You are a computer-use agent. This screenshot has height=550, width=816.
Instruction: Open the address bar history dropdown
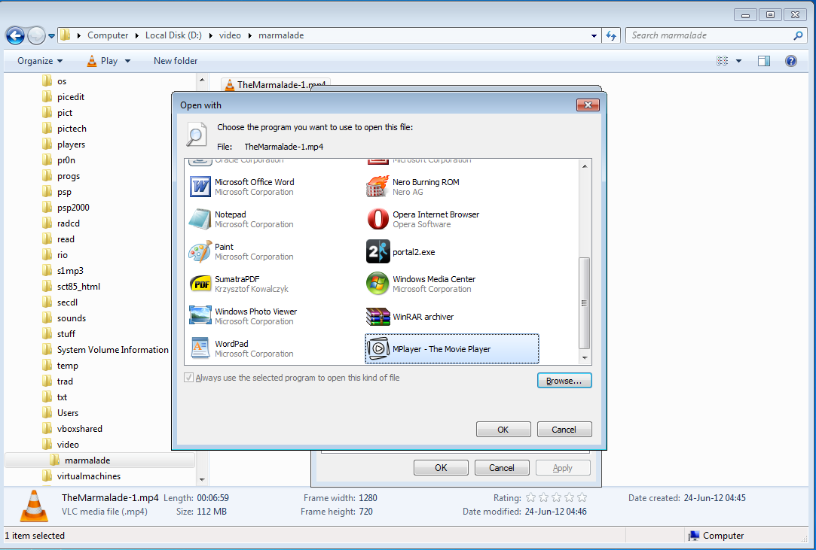click(x=594, y=35)
